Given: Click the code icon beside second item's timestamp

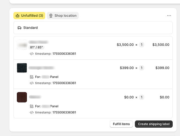Looking at the screenshot, I should tap(32, 83).
